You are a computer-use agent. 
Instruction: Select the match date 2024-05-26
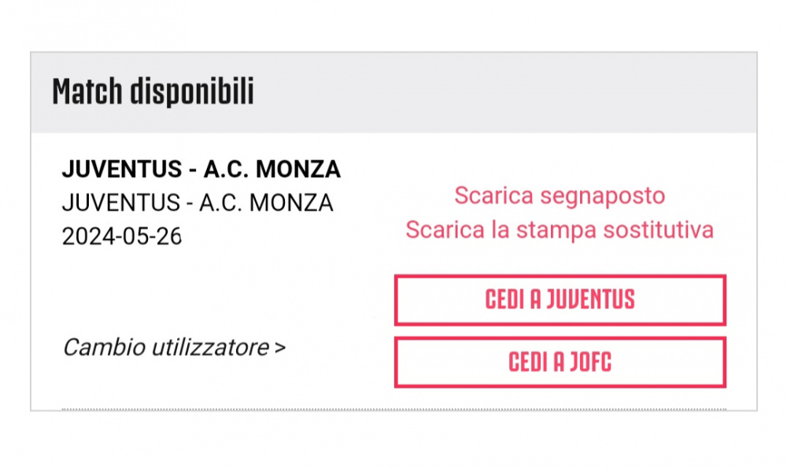pyautogui.click(x=121, y=236)
